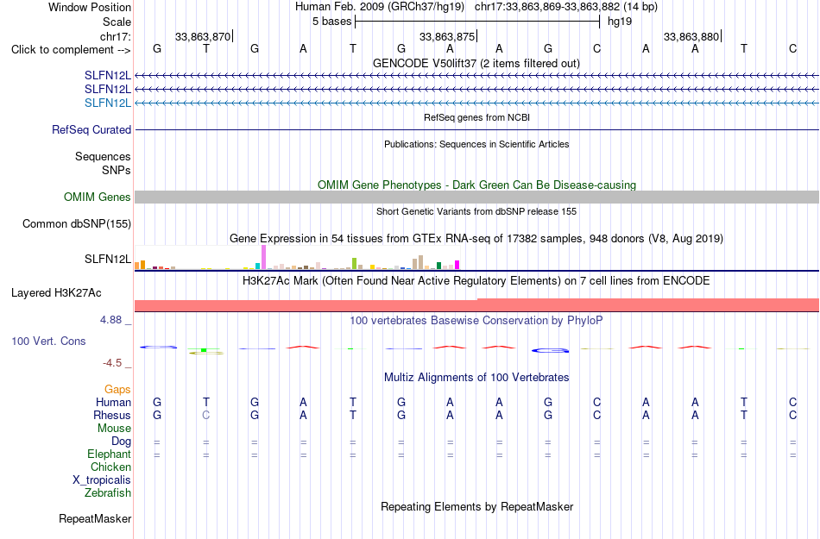Click the blue oval conservation glyph under first G

pyautogui.click(x=158, y=348)
